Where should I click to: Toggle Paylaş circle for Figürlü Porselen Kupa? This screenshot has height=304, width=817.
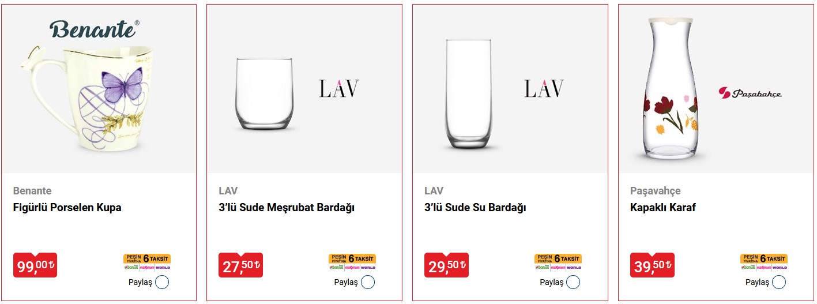coord(162,282)
